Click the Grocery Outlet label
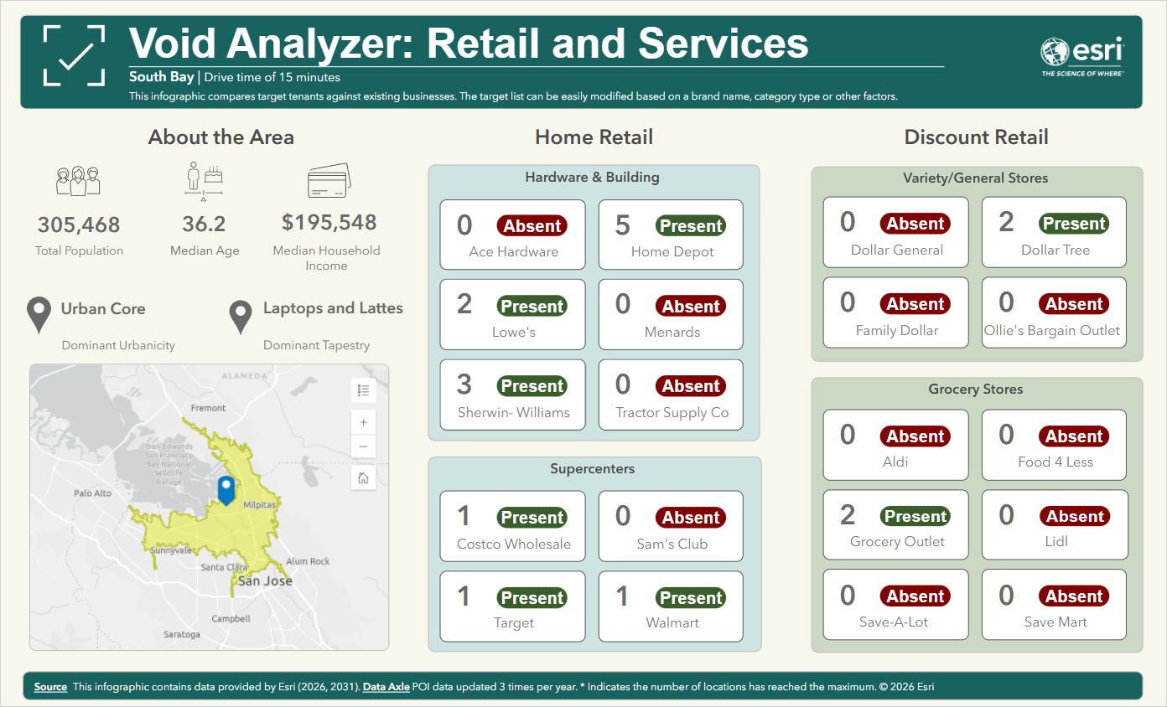 tap(897, 541)
